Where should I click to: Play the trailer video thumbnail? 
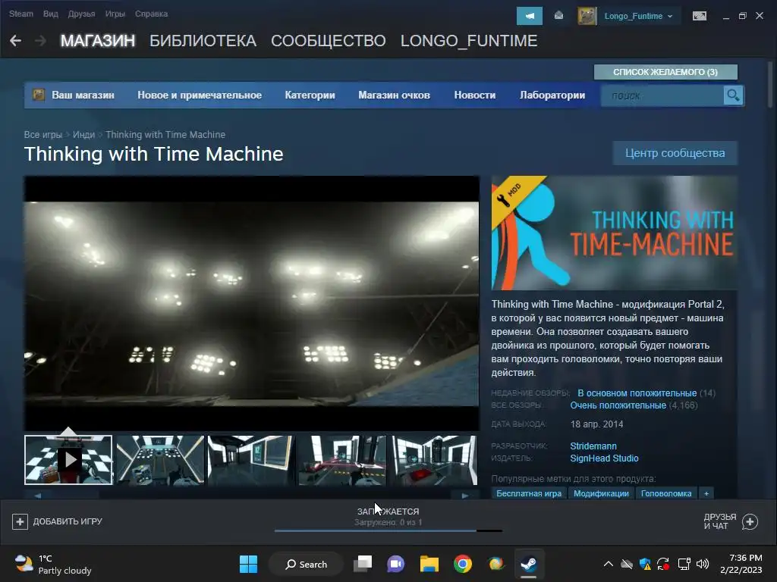pyautogui.click(x=68, y=460)
